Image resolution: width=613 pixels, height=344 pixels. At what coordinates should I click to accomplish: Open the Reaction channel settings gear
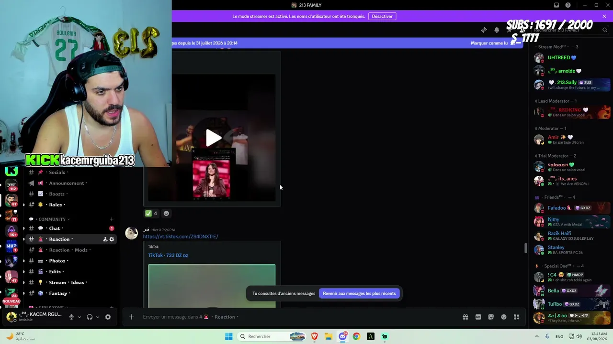point(112,239)
